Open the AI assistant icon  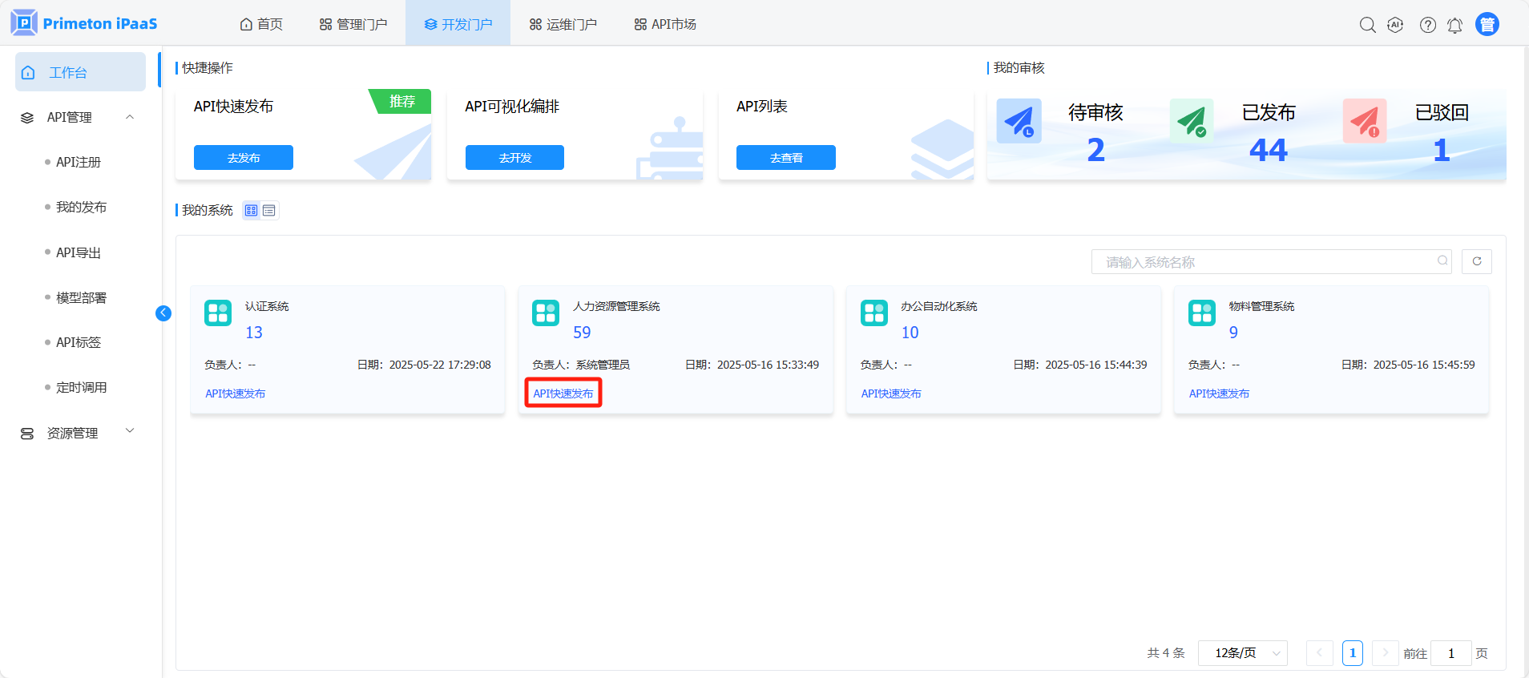1395,25
